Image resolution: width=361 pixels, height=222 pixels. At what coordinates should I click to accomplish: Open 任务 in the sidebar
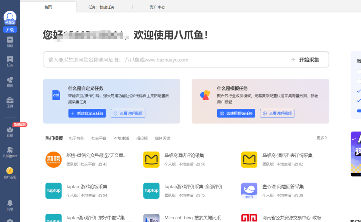pos(10,61)
